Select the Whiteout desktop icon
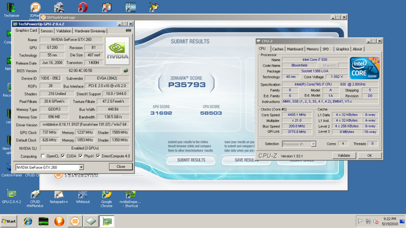Screen dimensions: 406x228 pyautogui.click(x=83, y=197)
